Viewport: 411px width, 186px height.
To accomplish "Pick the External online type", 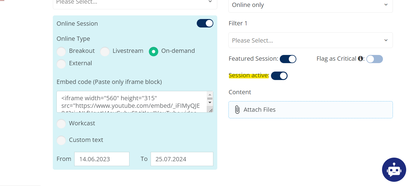I will (61, 64).
